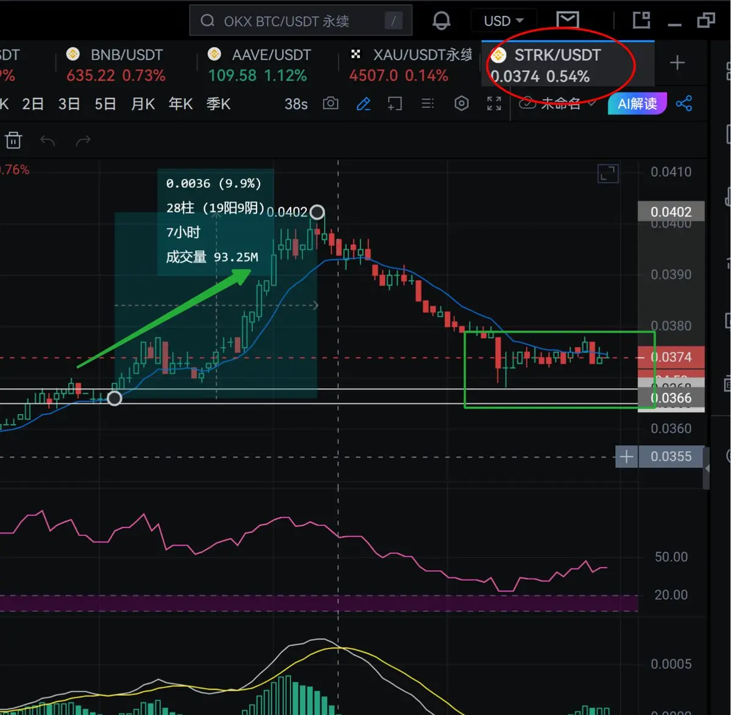Viewport: 731px width, 715px height.
Task: Click the AI解读 button
Action: click(637, 104)
